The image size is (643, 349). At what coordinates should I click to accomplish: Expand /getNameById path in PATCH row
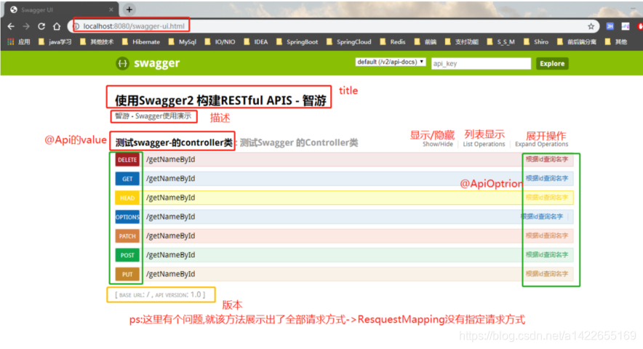coord(171,236)
